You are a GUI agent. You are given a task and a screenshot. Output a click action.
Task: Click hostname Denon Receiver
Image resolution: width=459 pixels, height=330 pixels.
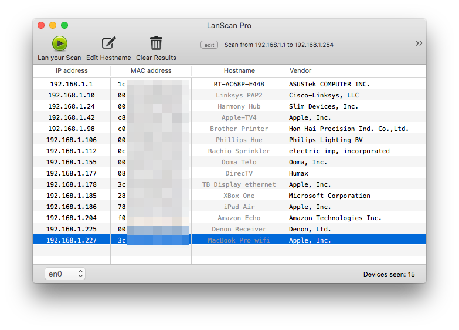point(239,229)
